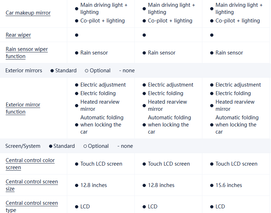Select the Exterior mirrors section header
Screen dimensions: 271x213
(23, 71)
